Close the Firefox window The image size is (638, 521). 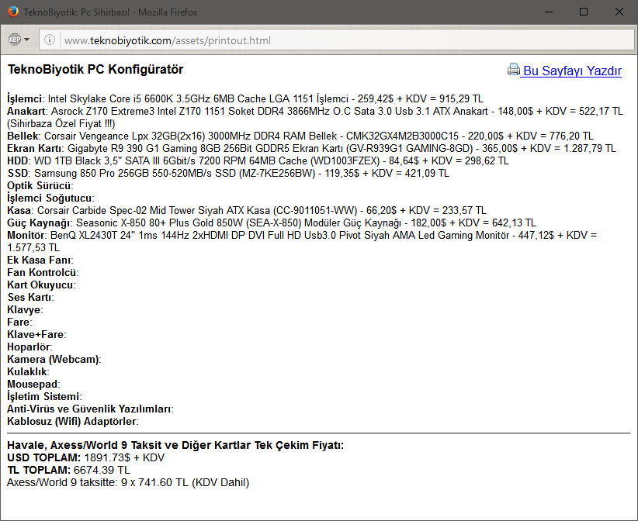[x=619, y=12]
